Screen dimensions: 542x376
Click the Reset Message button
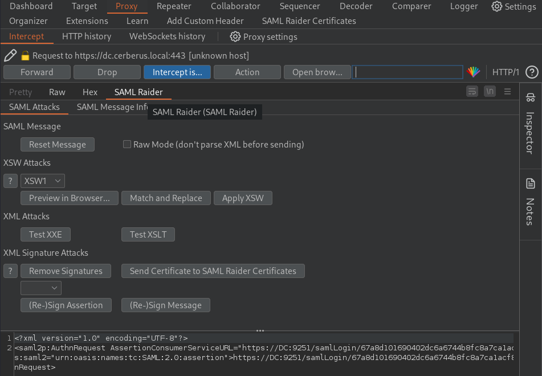point(58,145)
